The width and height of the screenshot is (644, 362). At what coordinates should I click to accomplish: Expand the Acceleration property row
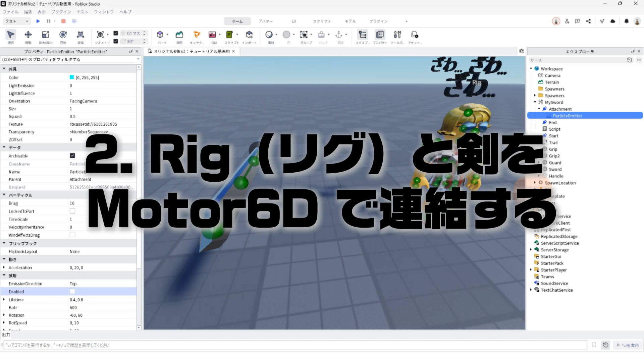pos(4,267)
